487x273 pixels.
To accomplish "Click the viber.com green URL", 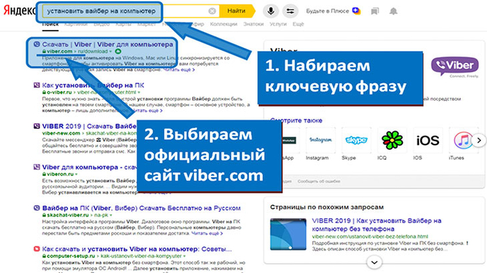I will pos(59,51).
